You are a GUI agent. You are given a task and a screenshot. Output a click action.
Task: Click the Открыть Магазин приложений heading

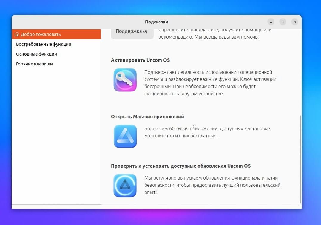click(x=147, y=117)
